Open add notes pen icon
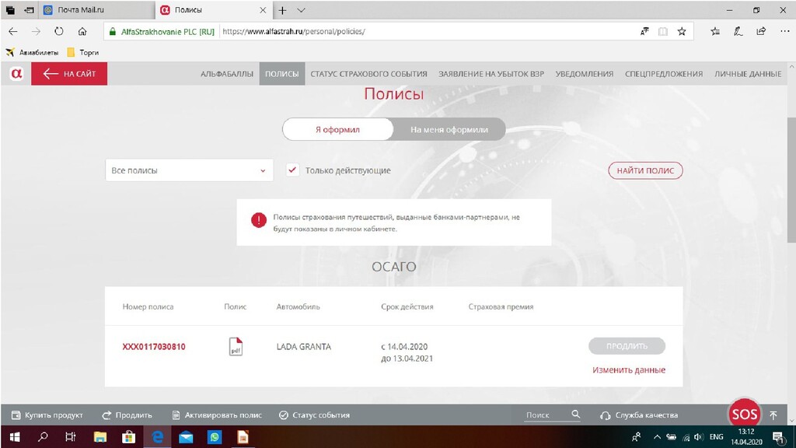Screen dimensions: 796x448 click(738, 31)
